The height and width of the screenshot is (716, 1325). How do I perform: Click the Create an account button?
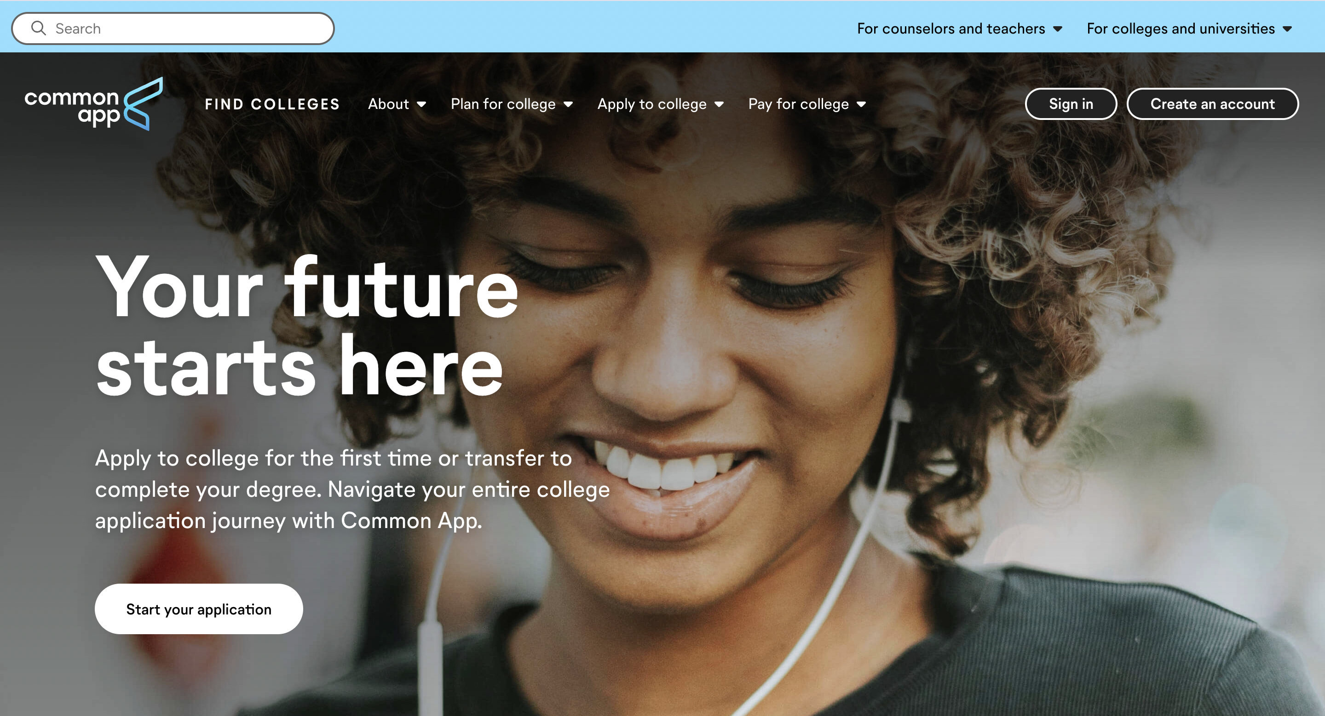pos(1212,104)
